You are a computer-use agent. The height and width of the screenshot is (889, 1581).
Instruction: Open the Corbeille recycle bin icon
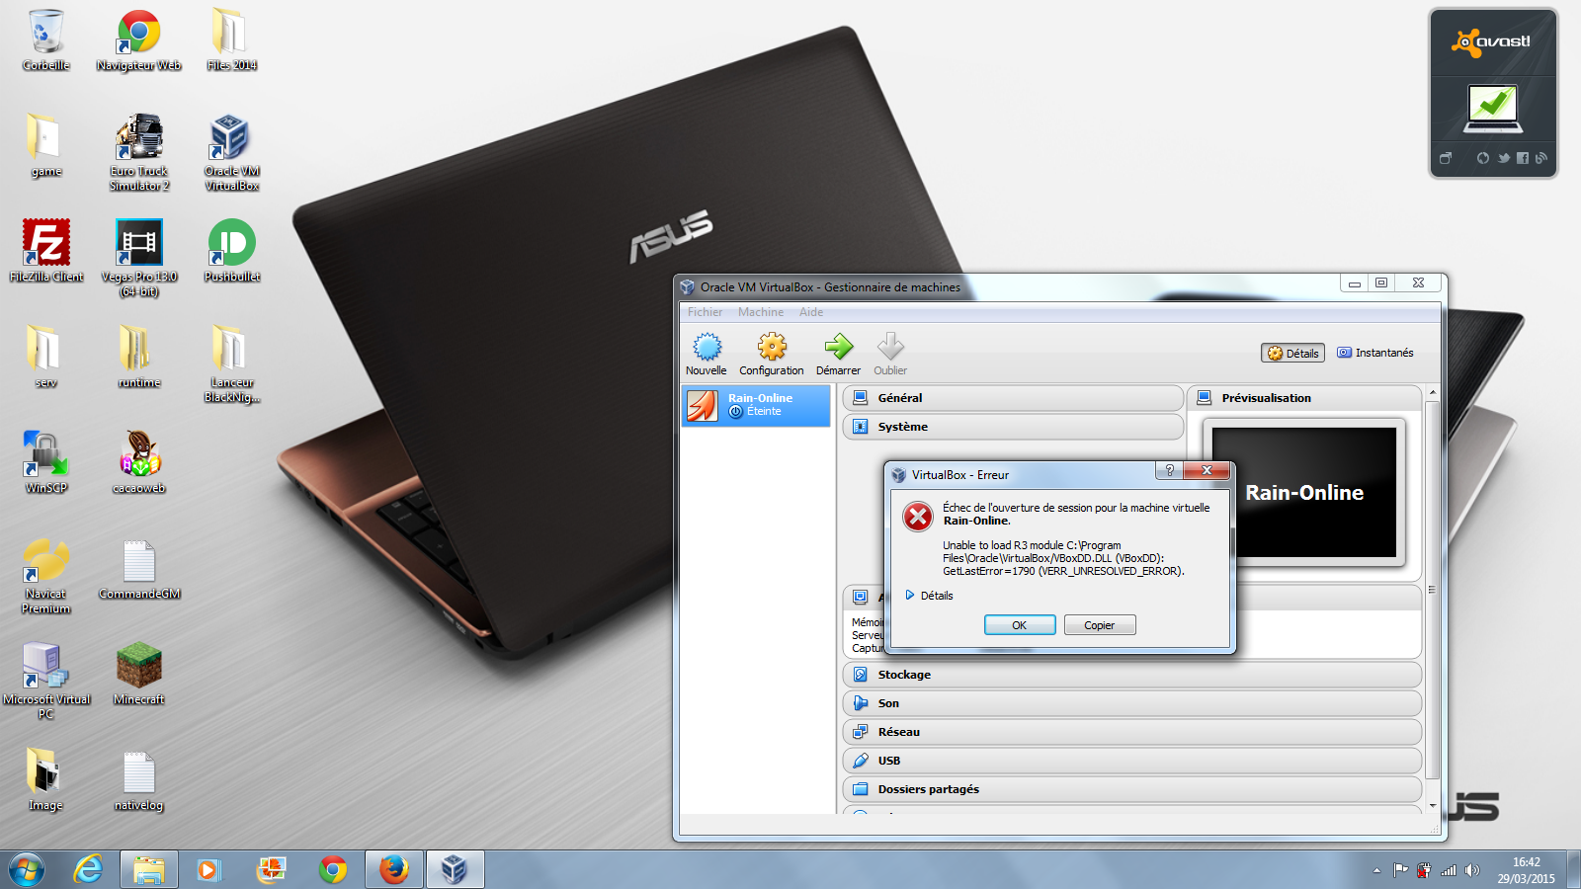(x=46, y=40)
